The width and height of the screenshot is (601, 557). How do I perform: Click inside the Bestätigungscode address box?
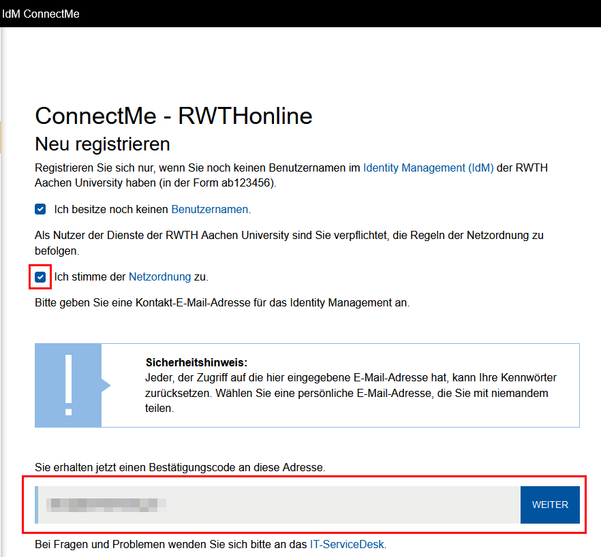tap(273, 505)
